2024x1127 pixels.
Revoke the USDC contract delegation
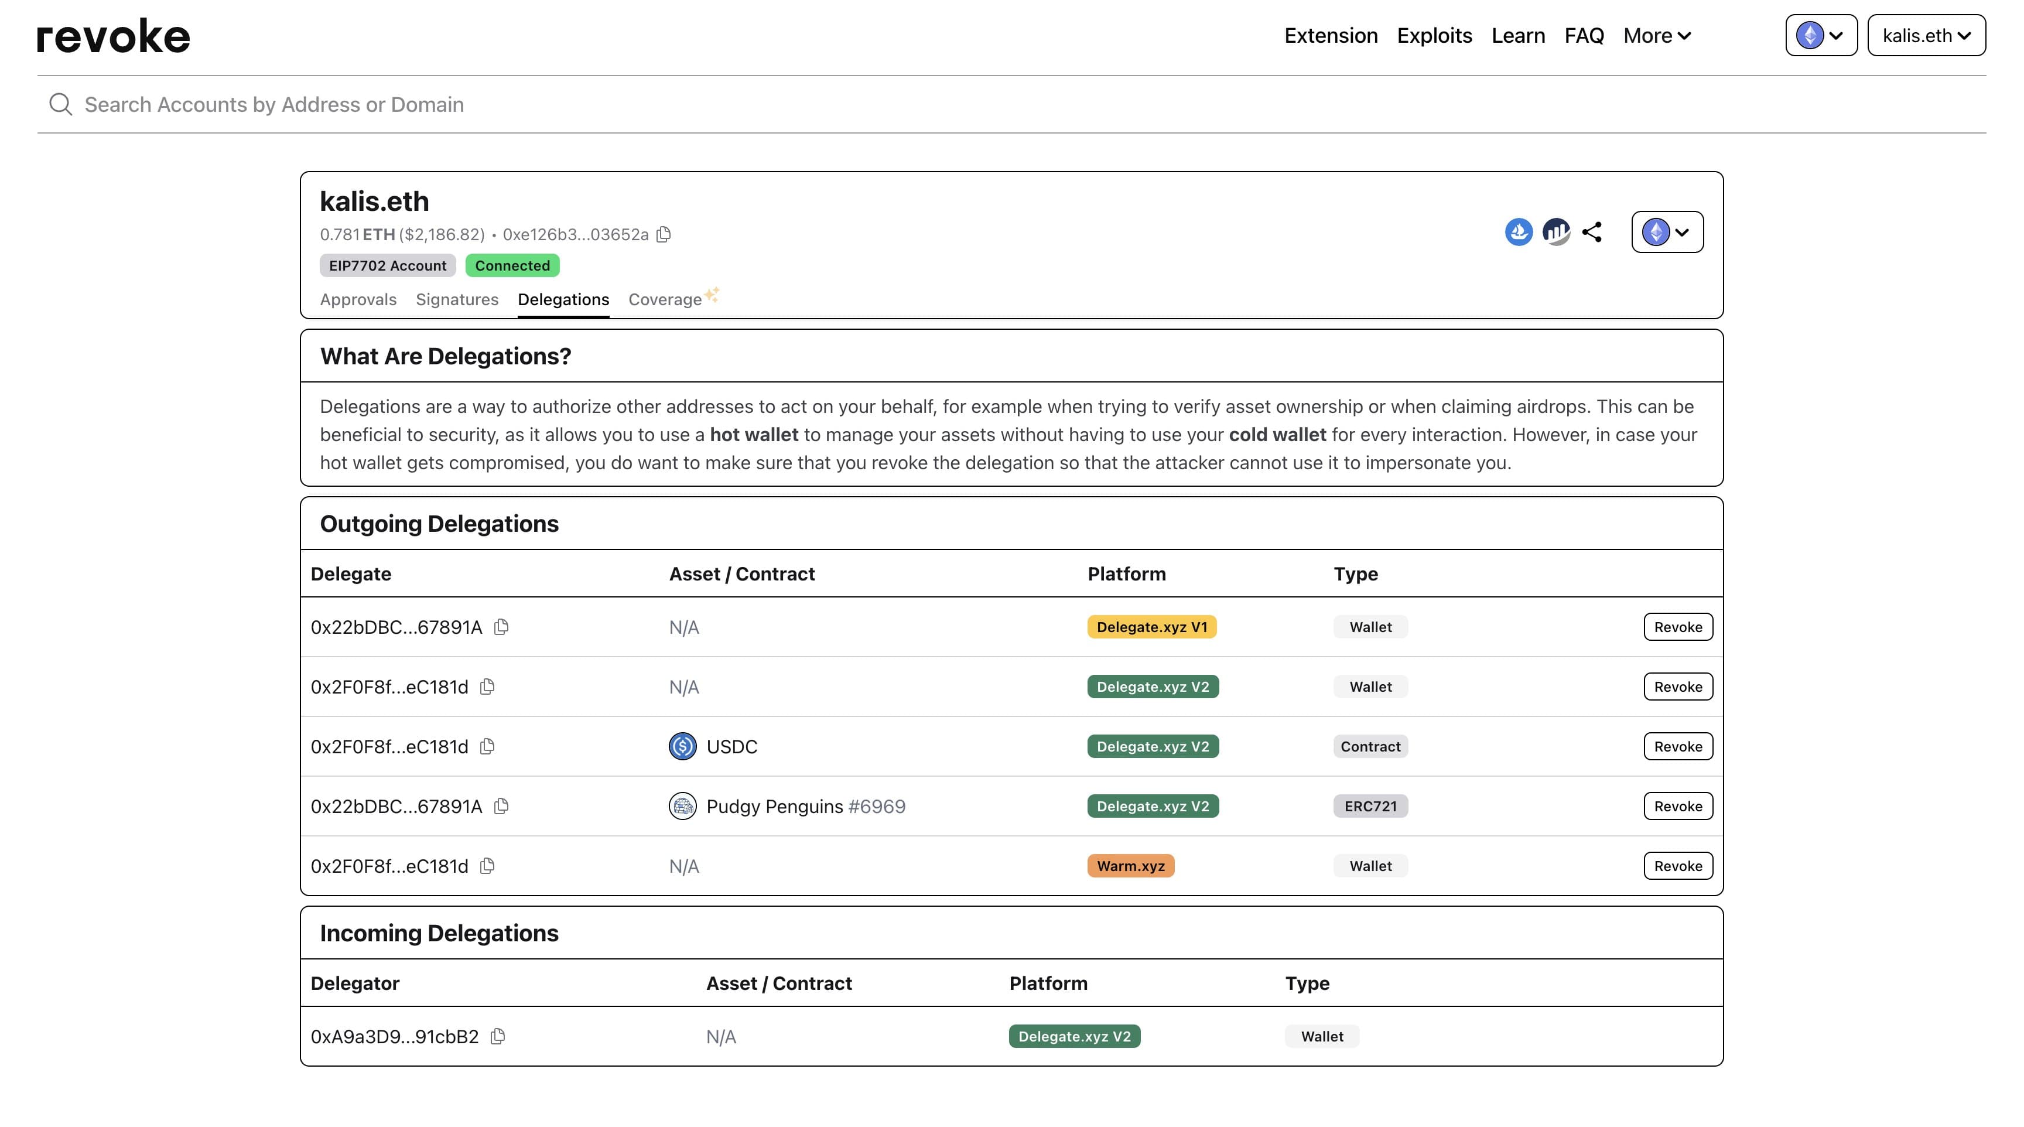(x=1677, y=747)
